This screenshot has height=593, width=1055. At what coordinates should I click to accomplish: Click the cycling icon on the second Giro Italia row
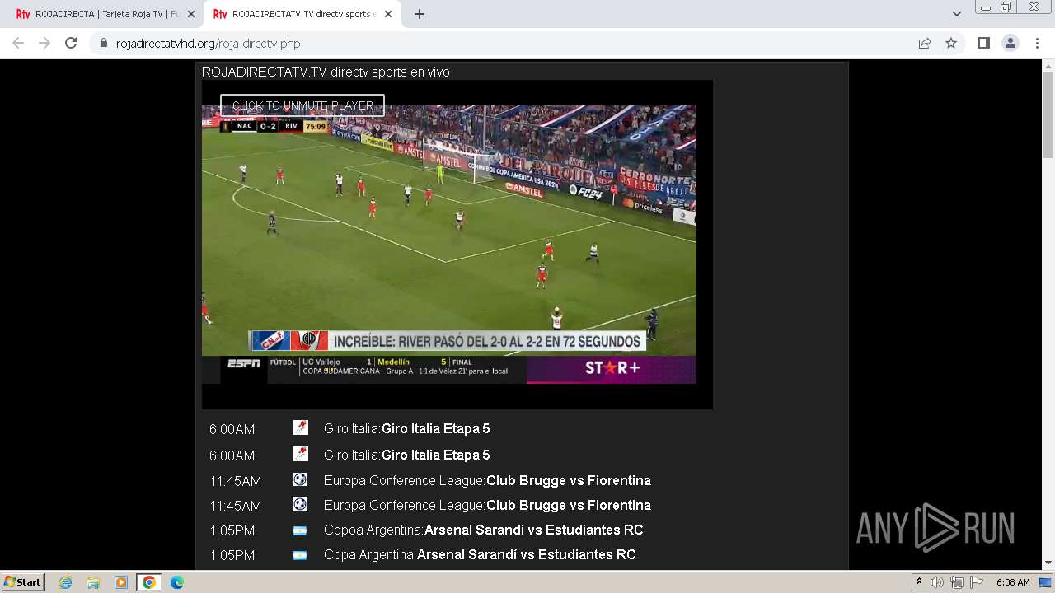pyautogui.click(x=300, y=454)
